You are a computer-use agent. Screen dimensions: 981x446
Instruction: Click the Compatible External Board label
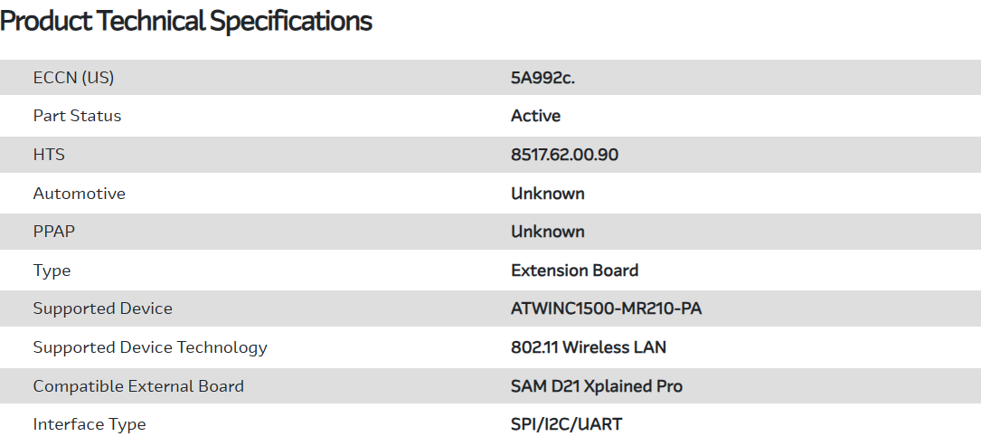(138, 386)
